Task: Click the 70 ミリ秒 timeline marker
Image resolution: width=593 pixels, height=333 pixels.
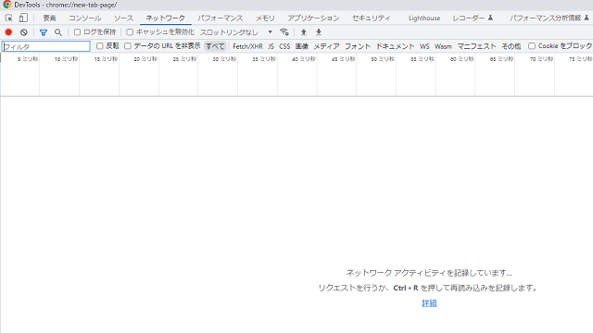Action: (x=541, y=59)
